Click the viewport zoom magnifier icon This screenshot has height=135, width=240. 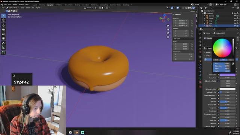[x=168, y=26]
